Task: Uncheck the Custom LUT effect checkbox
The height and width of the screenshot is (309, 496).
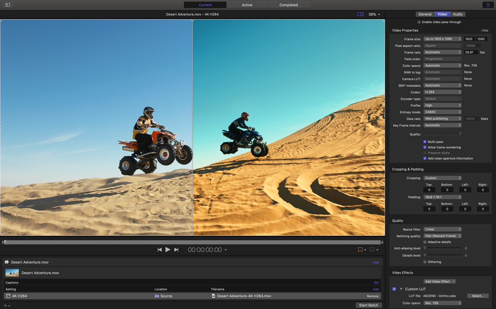Action: pyautogui.click(x=394, y=289)
